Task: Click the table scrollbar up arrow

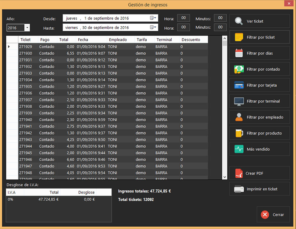Action: [225, 38]
